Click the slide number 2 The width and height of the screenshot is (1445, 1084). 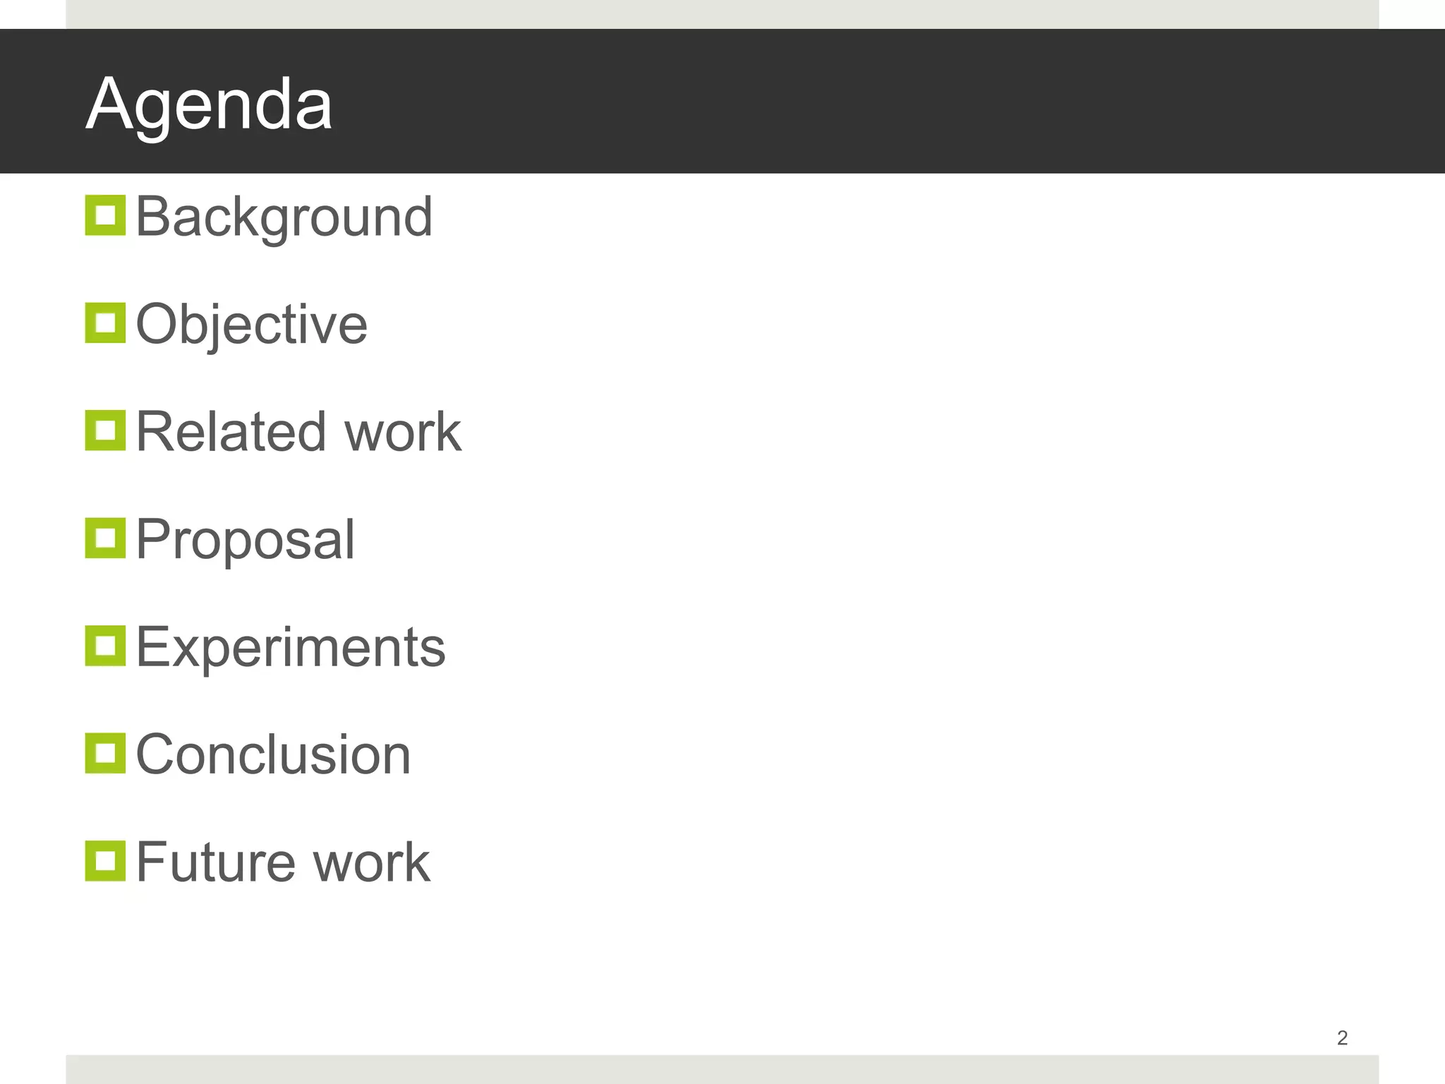[1342, 1037]
